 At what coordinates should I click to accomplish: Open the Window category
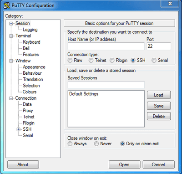point(23,61)
